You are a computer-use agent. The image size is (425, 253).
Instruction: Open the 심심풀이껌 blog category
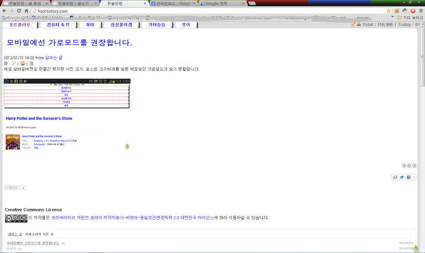coord(121,25)
